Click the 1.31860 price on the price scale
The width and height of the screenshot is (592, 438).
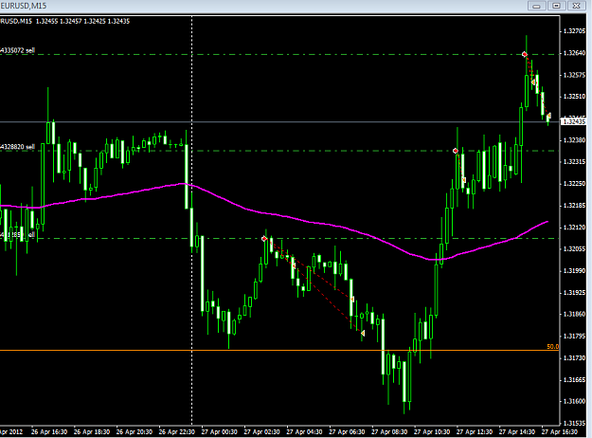pos(574,314)
